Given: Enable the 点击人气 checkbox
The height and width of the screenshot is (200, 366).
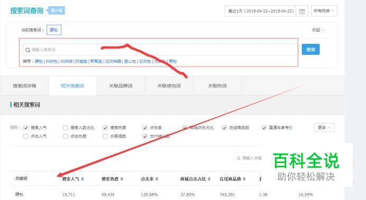Looking at the screenshot, I should coord(26,137).
